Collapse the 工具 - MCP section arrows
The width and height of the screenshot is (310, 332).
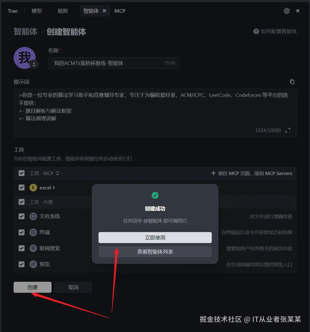click(x=57, y=173)
